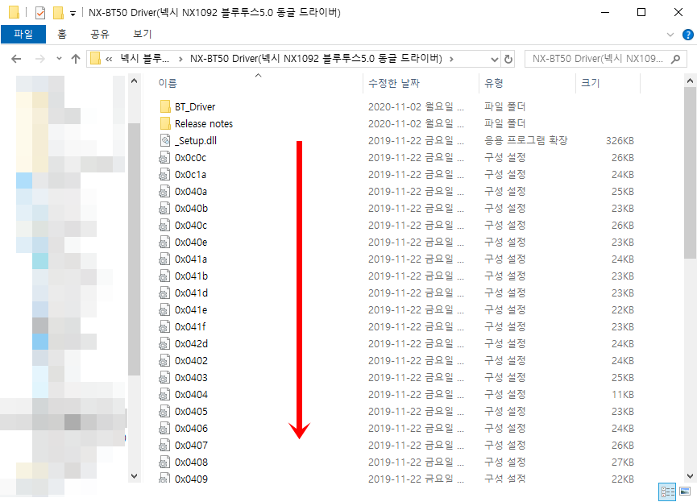This screenshot has width=697, height=502.
Task: Select the _Setup.dll file icon
Action: coord(165,140)
